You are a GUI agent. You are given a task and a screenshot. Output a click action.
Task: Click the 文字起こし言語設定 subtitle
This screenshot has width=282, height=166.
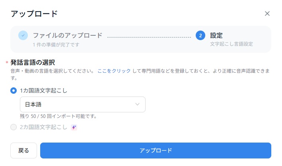[x=231, y=44]
